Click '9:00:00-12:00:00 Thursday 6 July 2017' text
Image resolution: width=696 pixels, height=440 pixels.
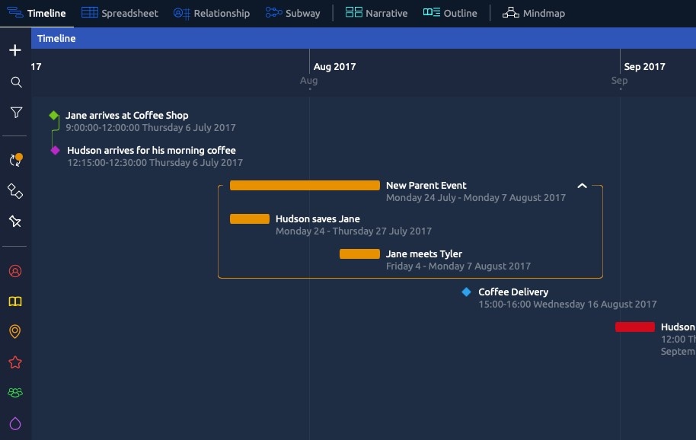coord(151,128)
